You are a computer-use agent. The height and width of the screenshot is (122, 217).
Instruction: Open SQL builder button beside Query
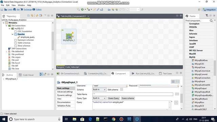[x=176, y=102]
